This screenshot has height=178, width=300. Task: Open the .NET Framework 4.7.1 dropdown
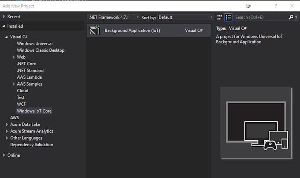[x=113, y=17]
